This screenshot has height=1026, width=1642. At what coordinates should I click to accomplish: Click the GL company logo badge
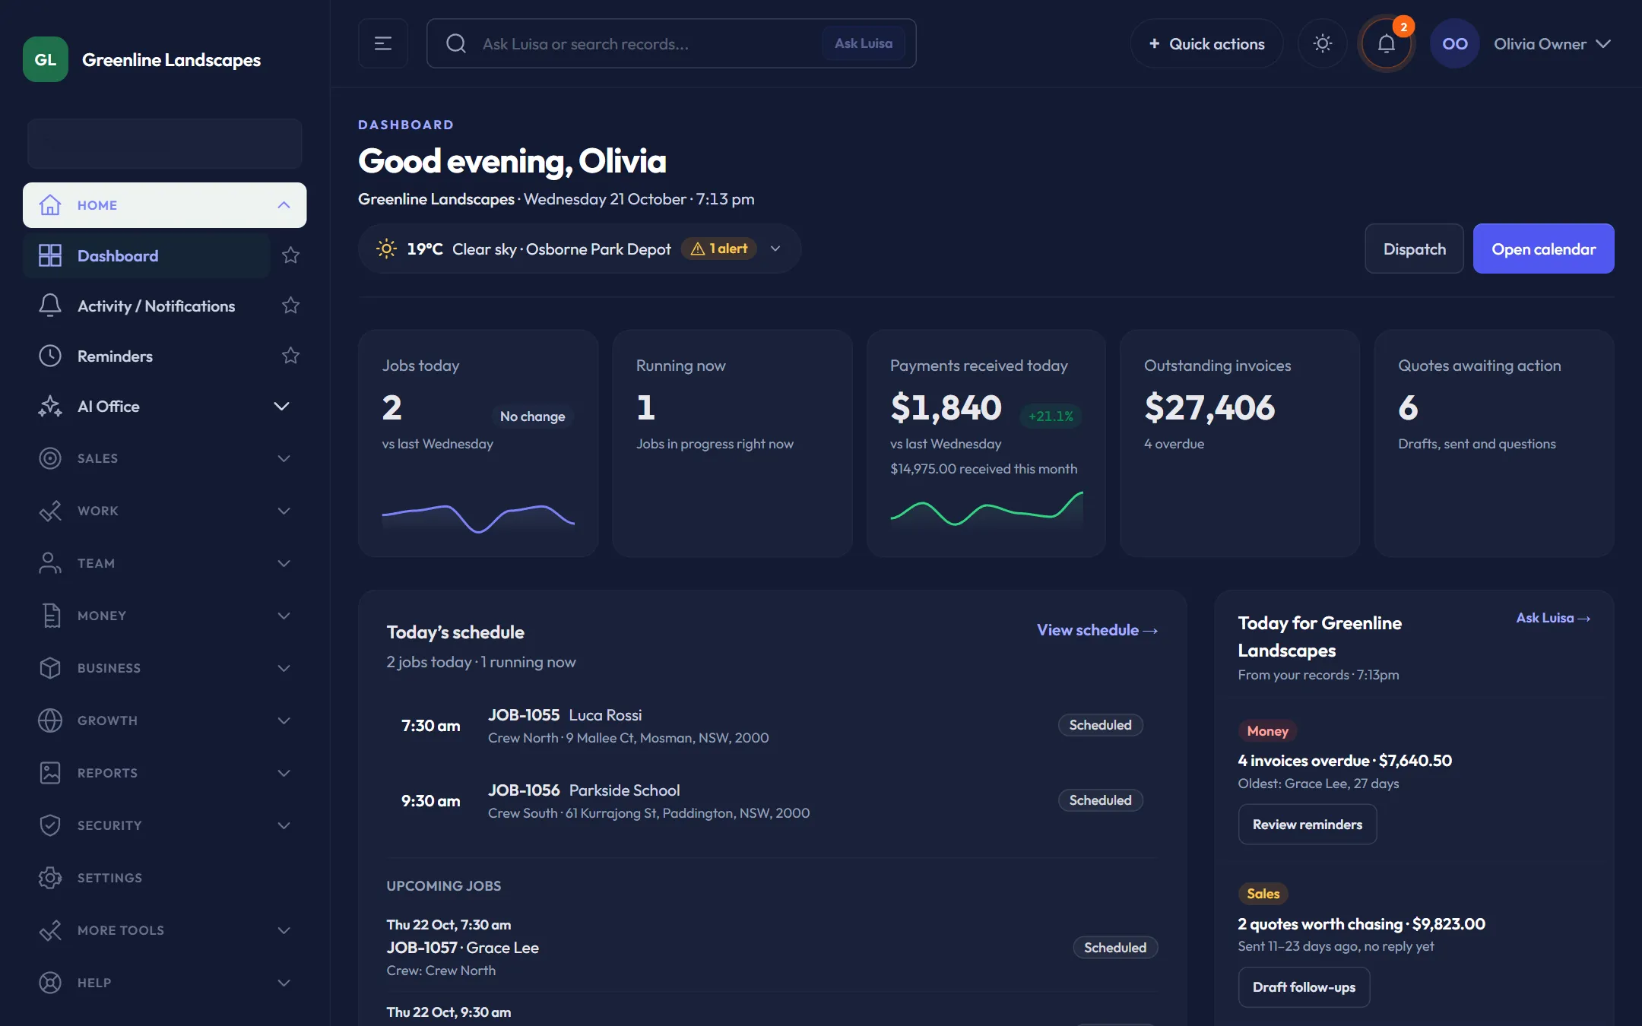[46, 59]
